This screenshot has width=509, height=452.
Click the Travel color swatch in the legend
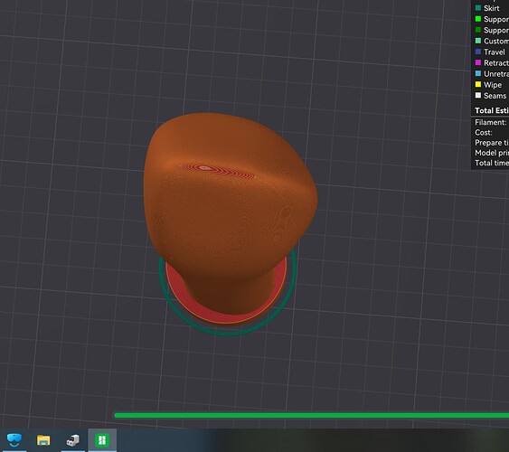pos(478,52)
